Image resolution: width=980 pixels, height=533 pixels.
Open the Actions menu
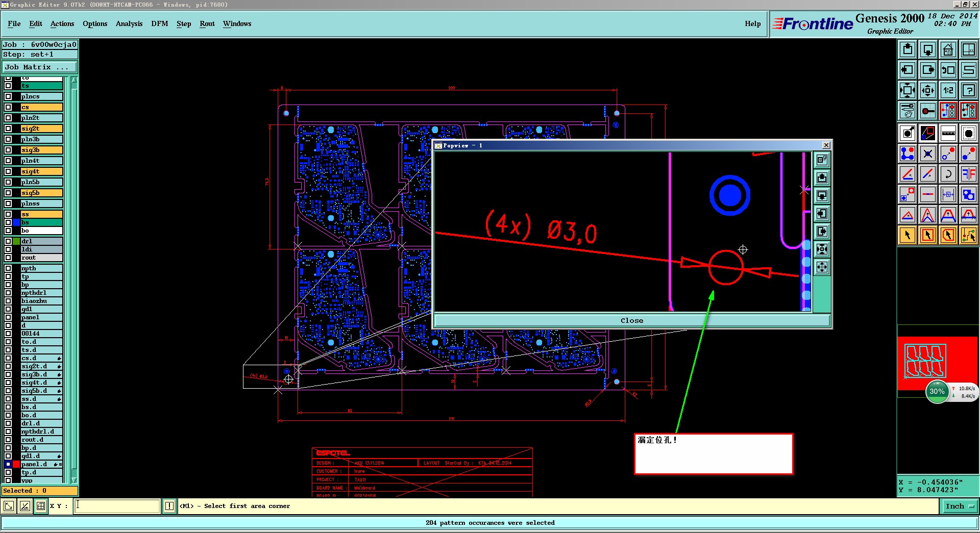point(62,23)
